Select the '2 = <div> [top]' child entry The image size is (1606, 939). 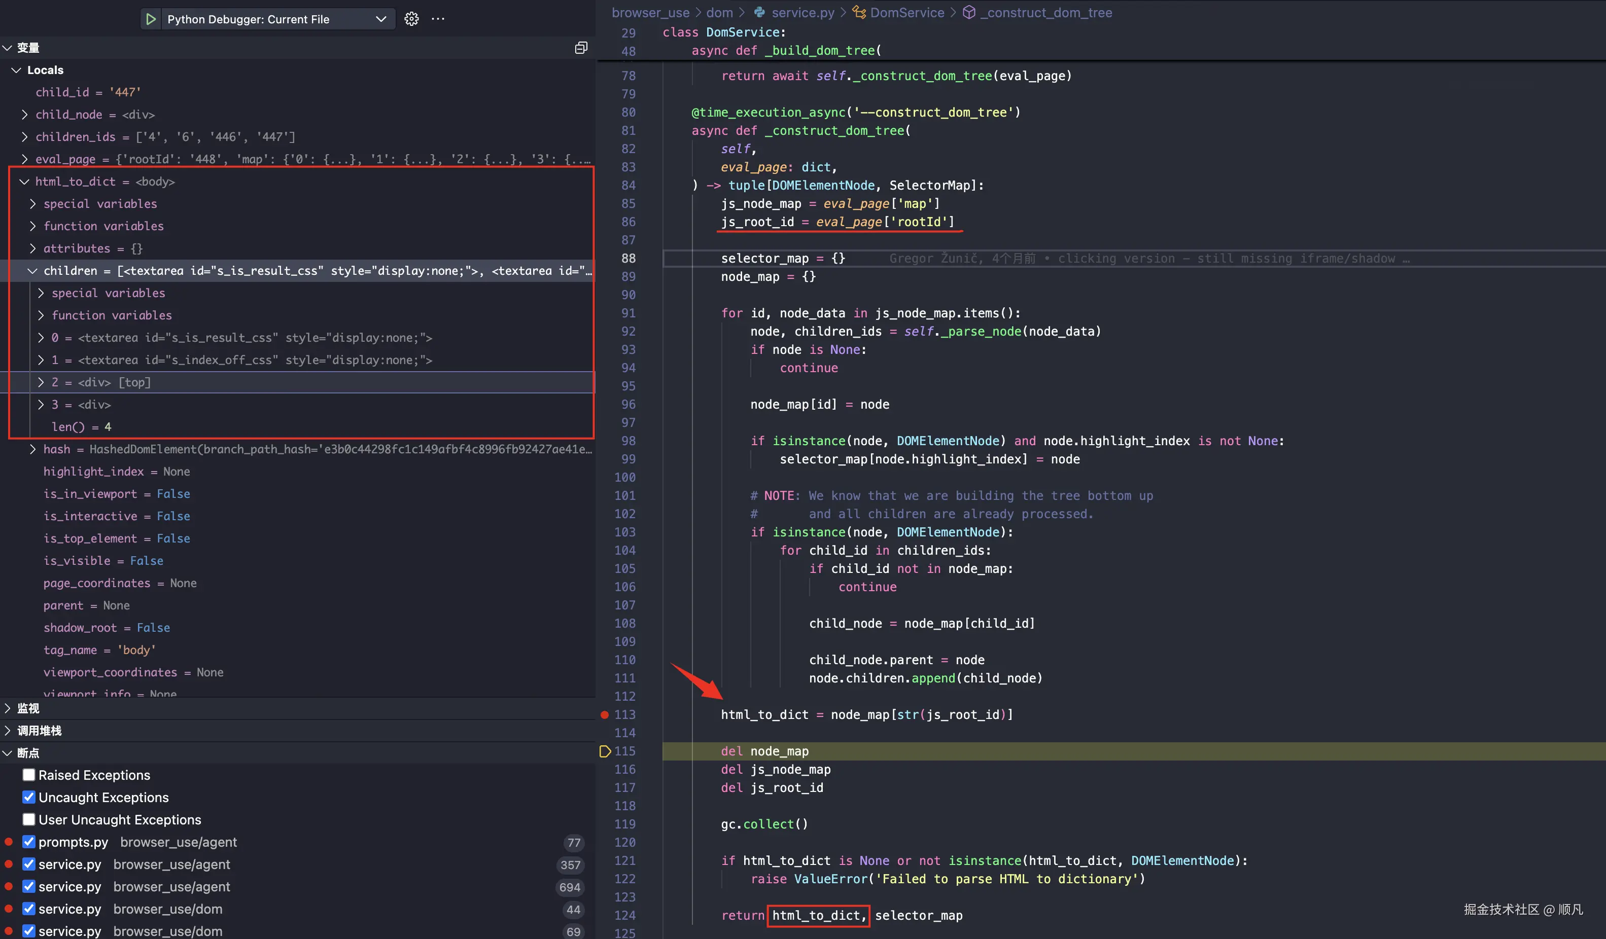(102, 382)
